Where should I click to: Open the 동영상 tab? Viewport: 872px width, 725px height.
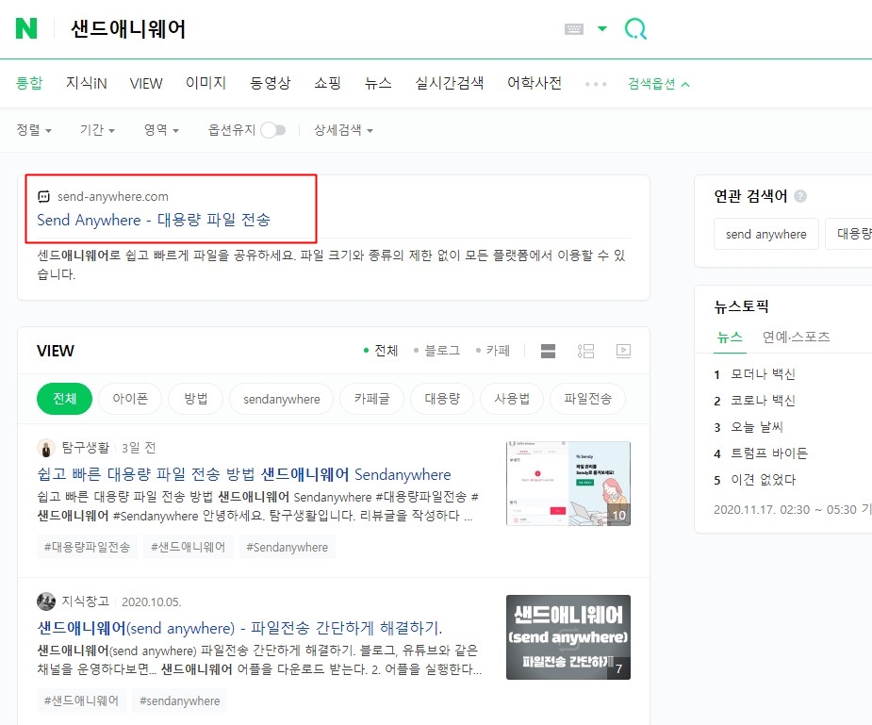[271, 83]
